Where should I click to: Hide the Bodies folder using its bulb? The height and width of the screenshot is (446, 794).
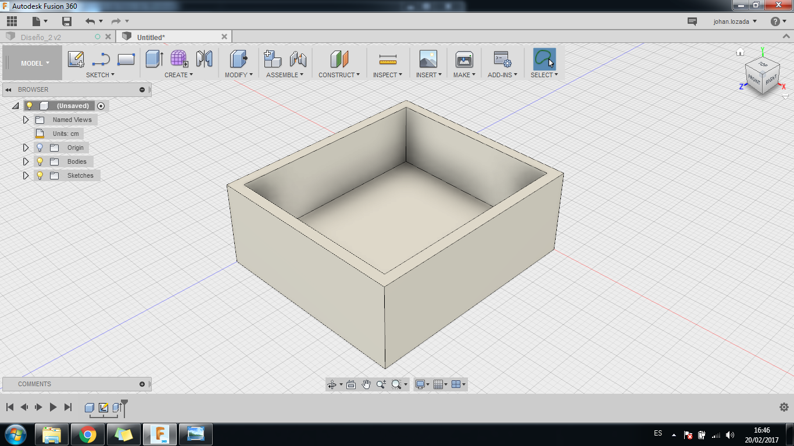pyautogui.click(x=40, y=161)
